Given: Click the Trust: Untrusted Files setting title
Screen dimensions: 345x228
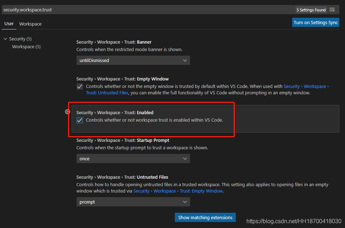Looking at the screenshot, I should click(x=122, y=177).
